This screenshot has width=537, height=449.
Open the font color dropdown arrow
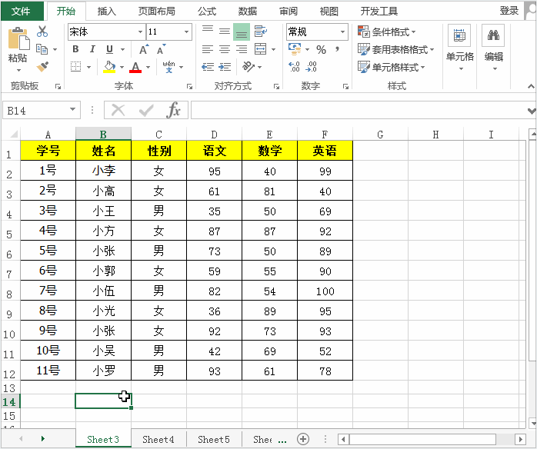pos(148,67)
